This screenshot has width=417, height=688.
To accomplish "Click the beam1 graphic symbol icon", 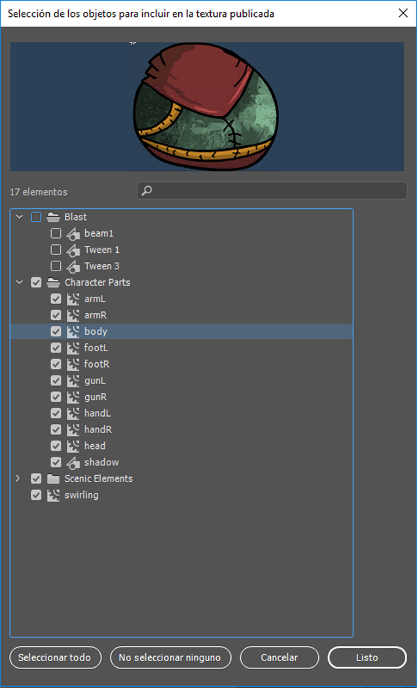I will pyautogui.click(x=73, y=233).
